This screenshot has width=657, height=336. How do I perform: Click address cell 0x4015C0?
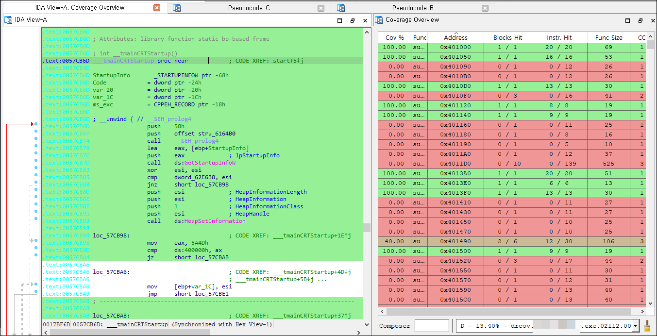455,300
